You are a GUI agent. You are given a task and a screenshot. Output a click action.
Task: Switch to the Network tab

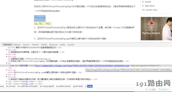coord(17,44)
